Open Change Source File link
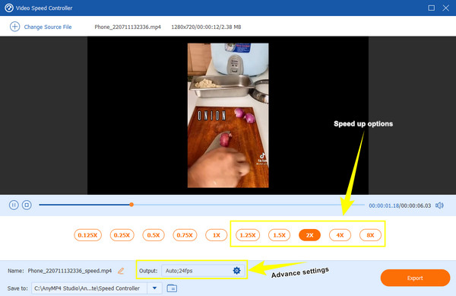 tap(48, 27)
